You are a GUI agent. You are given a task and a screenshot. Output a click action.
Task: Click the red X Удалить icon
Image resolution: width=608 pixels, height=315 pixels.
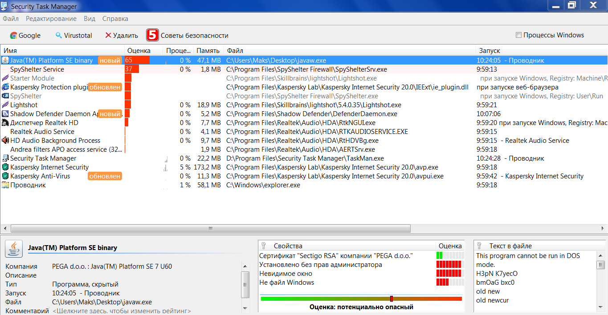click(x=108, y=36)
